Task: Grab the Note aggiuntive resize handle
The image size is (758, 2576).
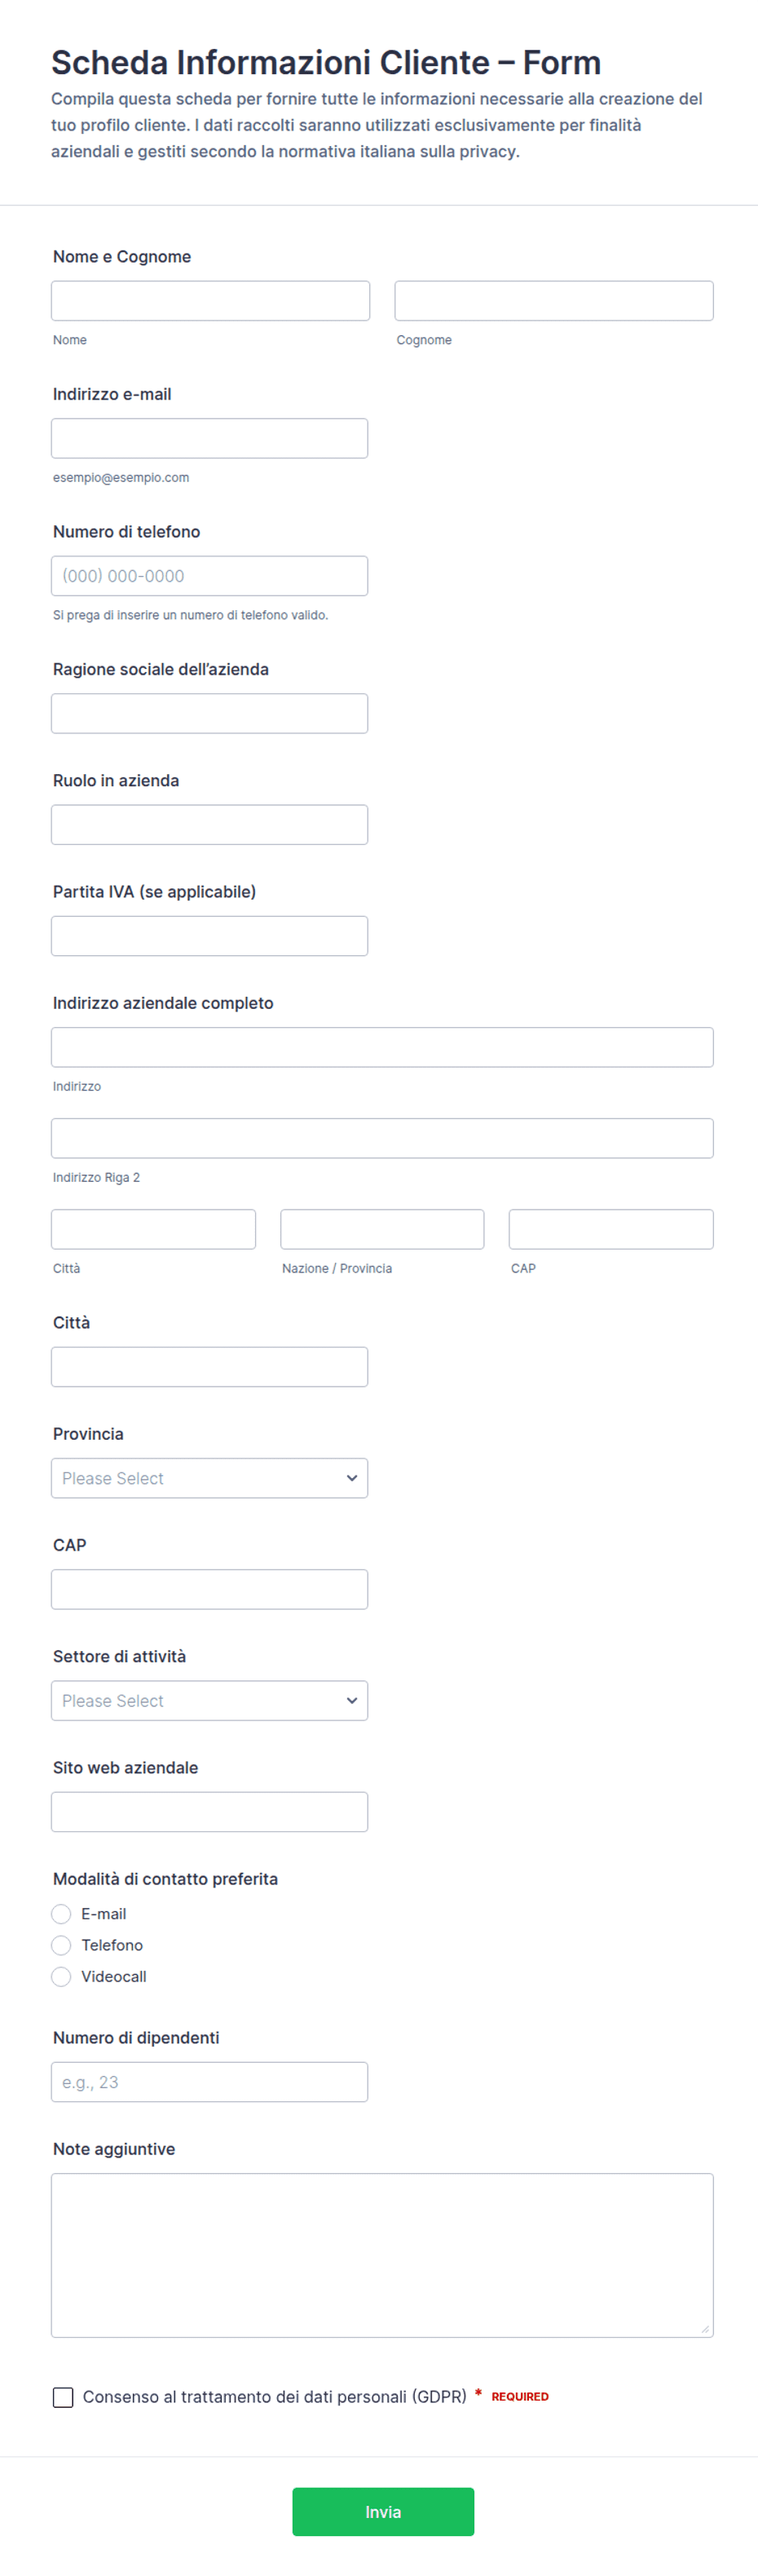Action: [x=704, y=2328]
